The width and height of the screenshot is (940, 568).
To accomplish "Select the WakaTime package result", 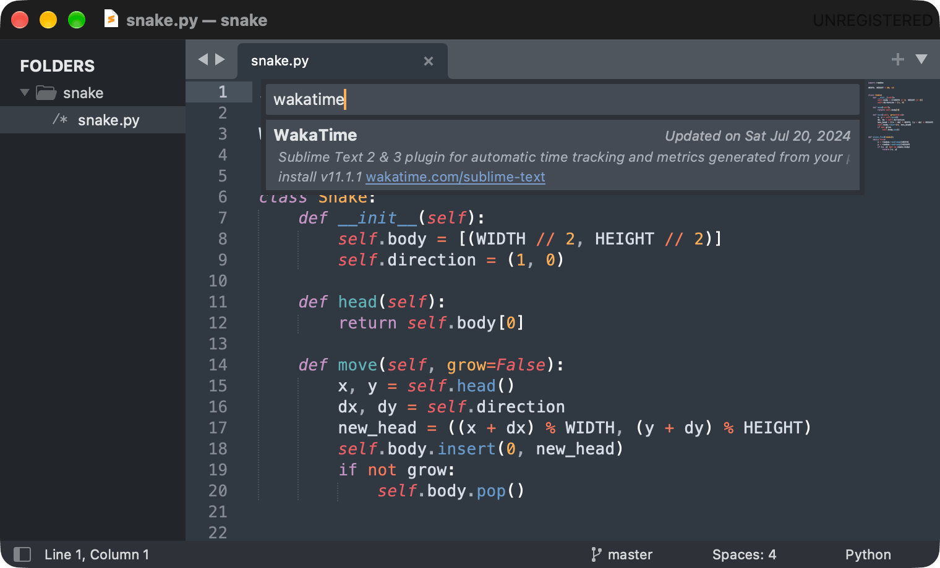I will tap(563, 155).
